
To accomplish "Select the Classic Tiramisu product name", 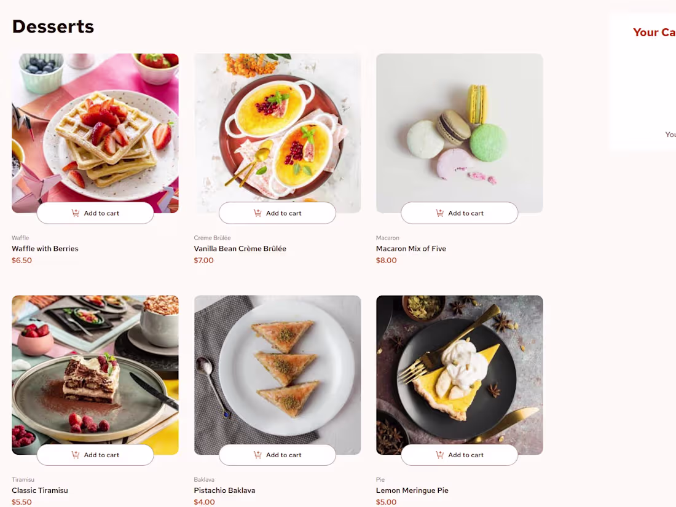I will [x=40, y=490].
